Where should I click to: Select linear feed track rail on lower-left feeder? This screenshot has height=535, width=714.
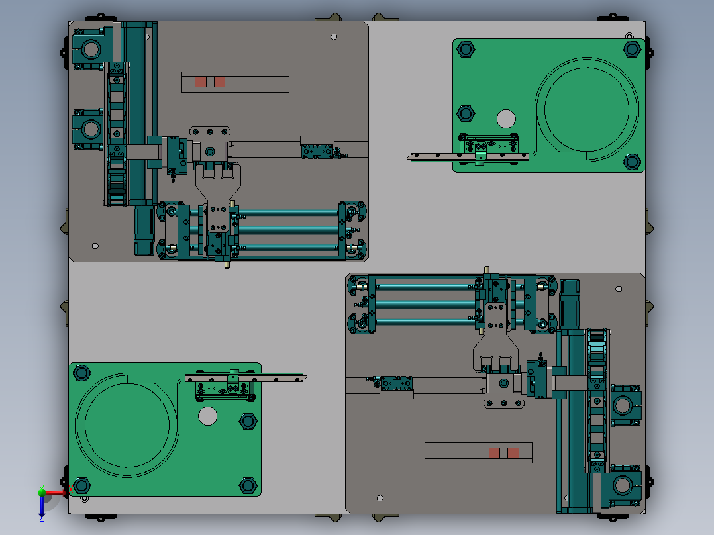(x=246, y=378)
